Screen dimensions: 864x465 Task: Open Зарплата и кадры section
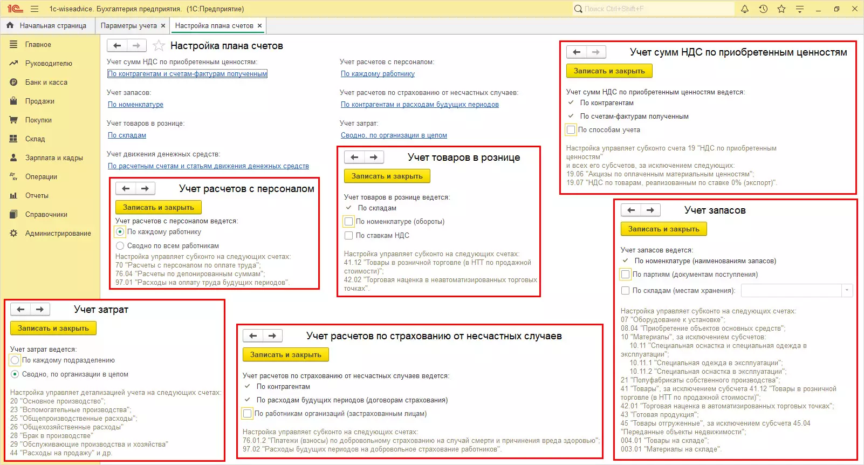click(x=54, y=158)
